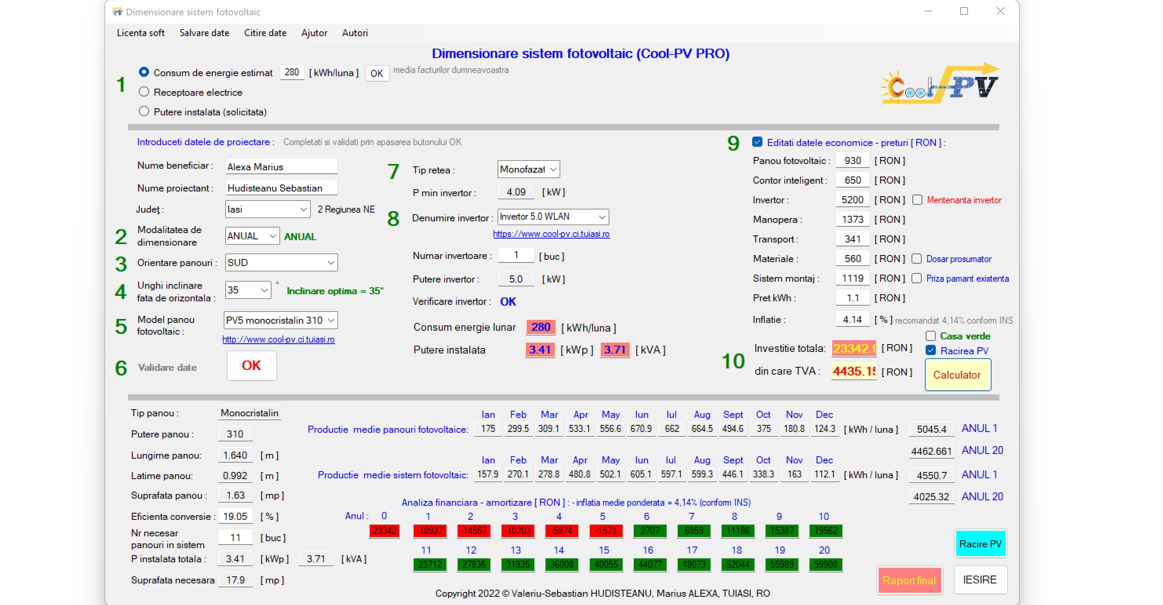The height and width of the screenshot is (605, 1163).
Task: Enable Priza pamant existenta checkbox
Action: 916,278
